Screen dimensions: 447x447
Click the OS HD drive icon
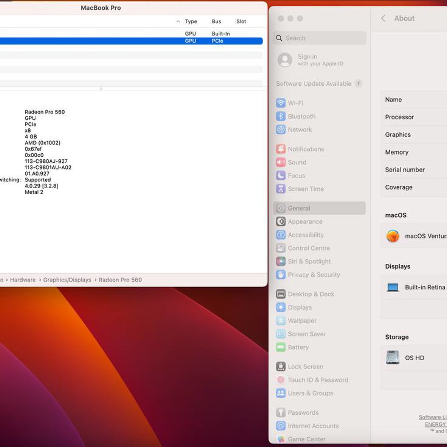click(392, 358)
